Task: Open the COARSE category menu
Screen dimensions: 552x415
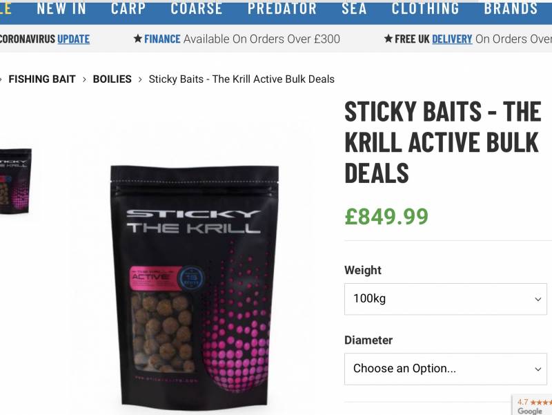Action: [197, 9]
